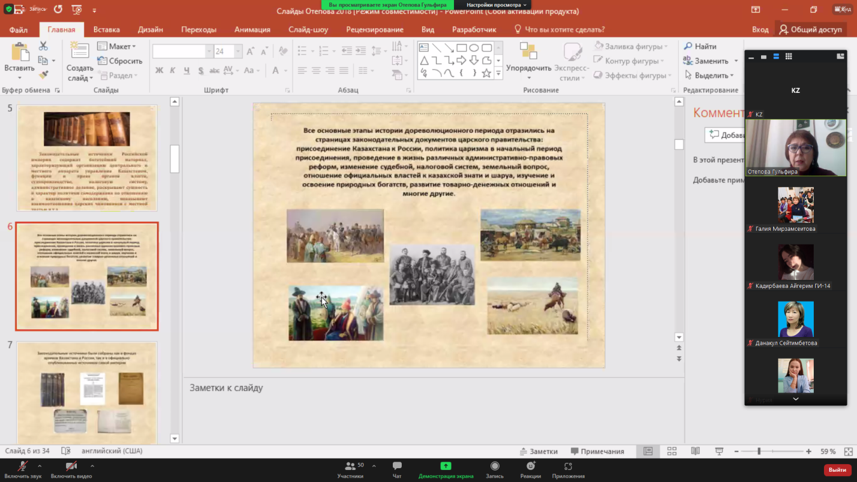Click the Zoom Record icon
The height and width of the screenshot is (482, 857).
pyautogui.click(x=494, y=467)
